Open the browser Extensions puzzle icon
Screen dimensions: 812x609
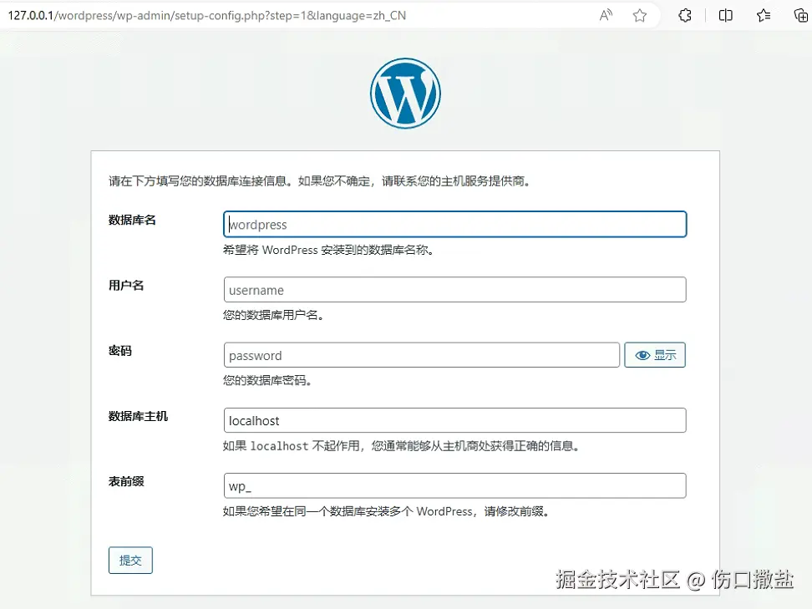click(685, 16)
